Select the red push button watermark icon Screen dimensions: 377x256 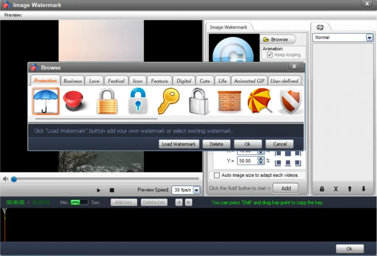tap(75, 101)
